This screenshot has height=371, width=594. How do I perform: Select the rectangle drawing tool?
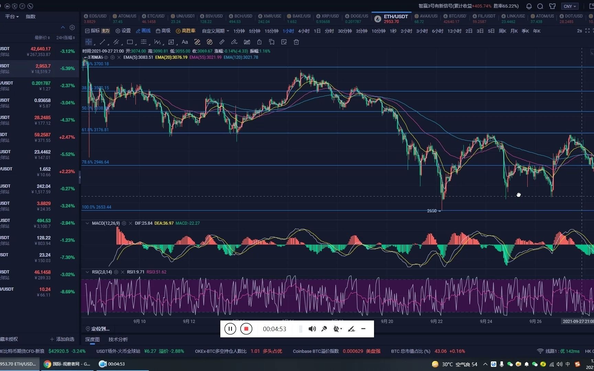(130, 42)
